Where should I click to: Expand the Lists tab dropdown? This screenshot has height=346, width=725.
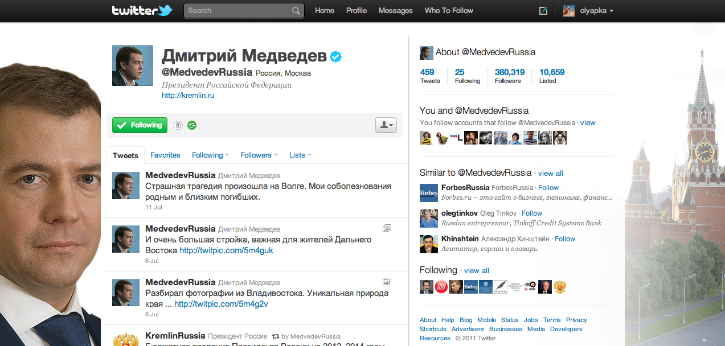300,155
